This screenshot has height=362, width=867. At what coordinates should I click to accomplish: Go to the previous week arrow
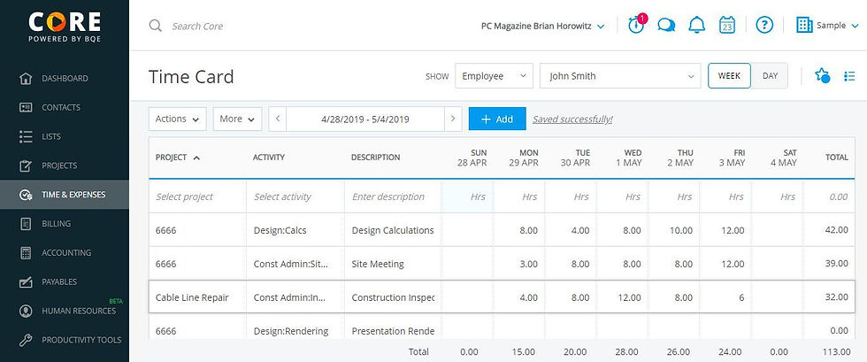tap(278, 119)
